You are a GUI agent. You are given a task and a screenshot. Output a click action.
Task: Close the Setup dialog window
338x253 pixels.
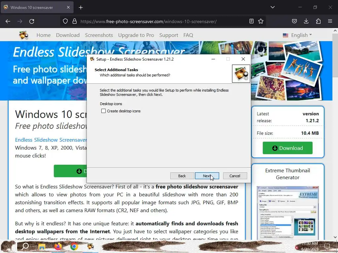(243, 59)
